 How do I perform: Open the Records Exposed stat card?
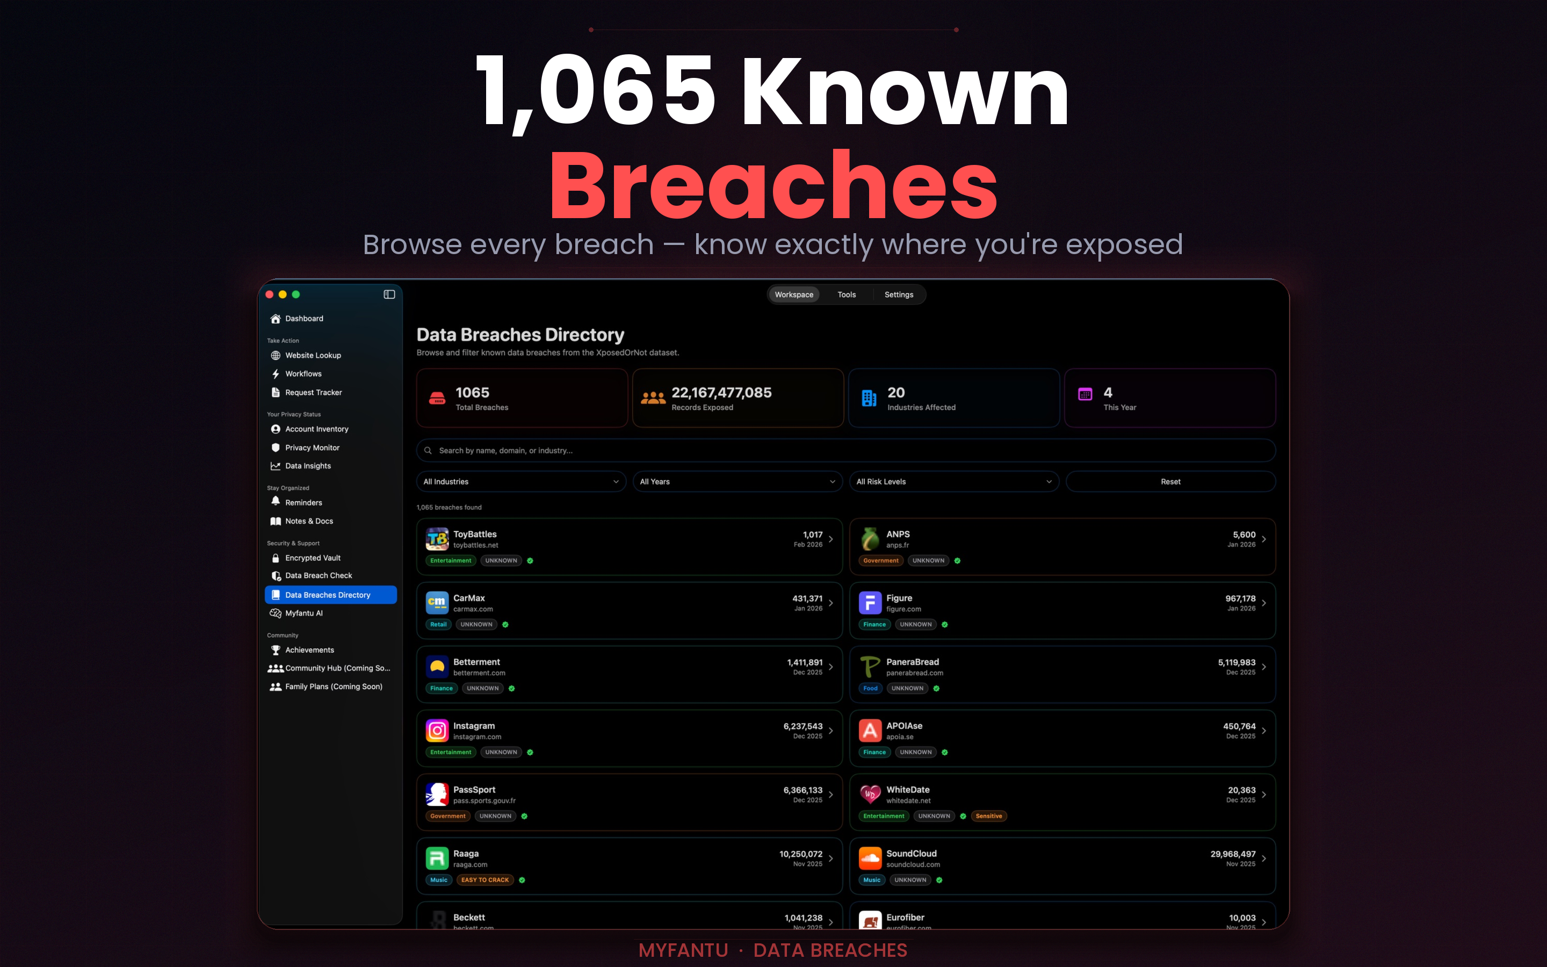[x=738, y=398]
